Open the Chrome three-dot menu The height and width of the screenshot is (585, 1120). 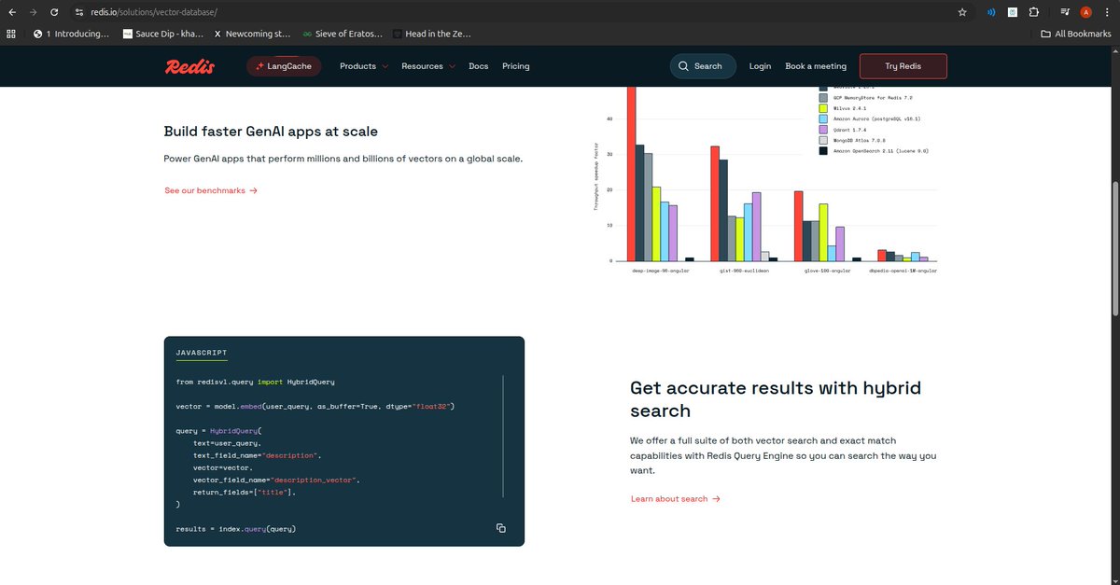pos(1107,12)
